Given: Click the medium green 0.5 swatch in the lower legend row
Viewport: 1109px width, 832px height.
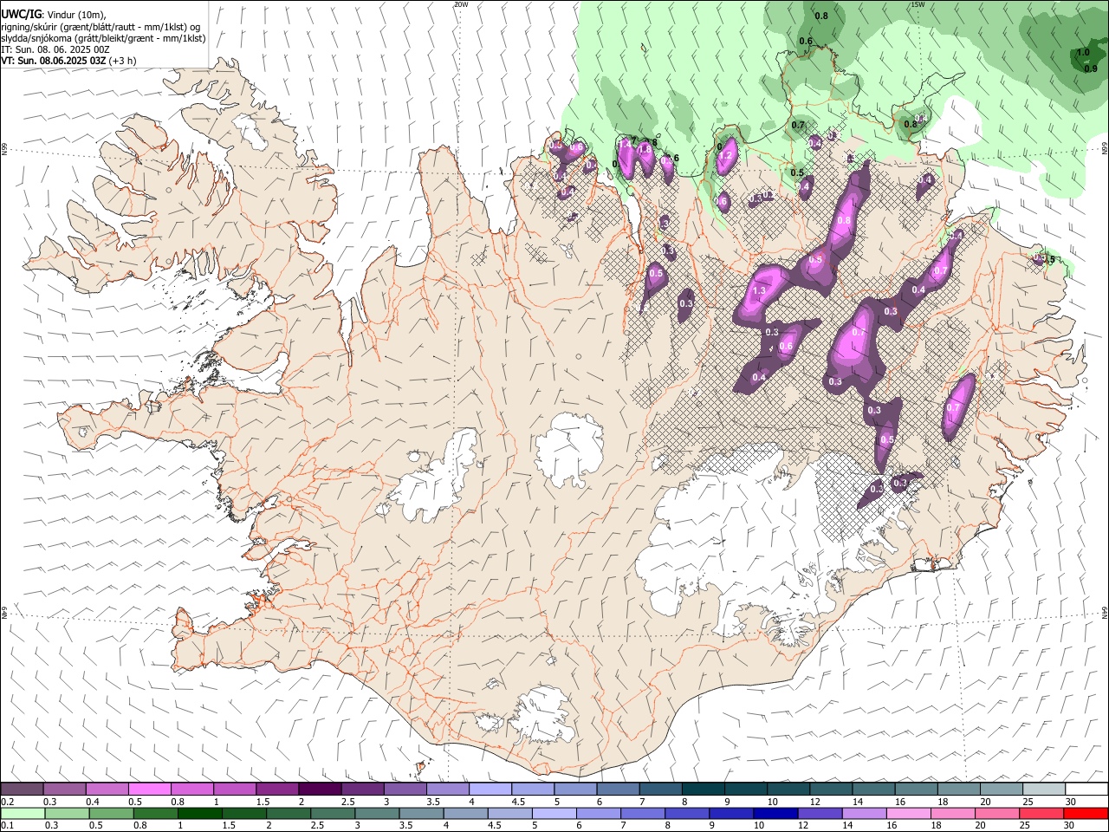Looking at the screenshot, I should tap(111, 813).
